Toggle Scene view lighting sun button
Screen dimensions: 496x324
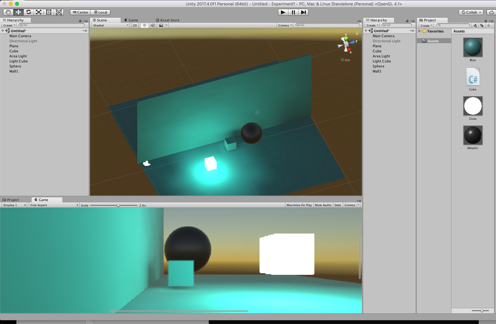[x=144, y=25]
